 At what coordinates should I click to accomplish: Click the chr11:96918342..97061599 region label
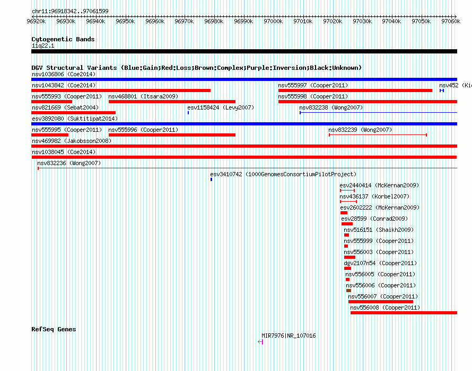70,11
